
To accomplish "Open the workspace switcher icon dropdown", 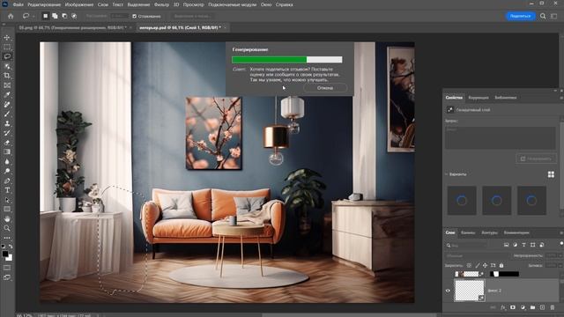I will click(554, 16).
